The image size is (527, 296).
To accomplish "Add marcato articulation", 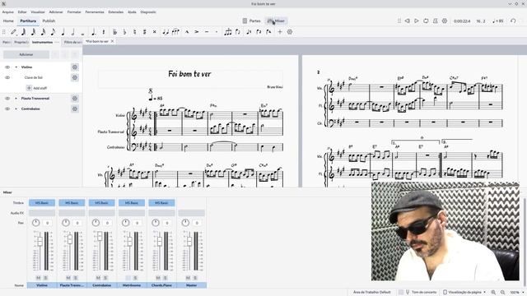I will (187, 32).
